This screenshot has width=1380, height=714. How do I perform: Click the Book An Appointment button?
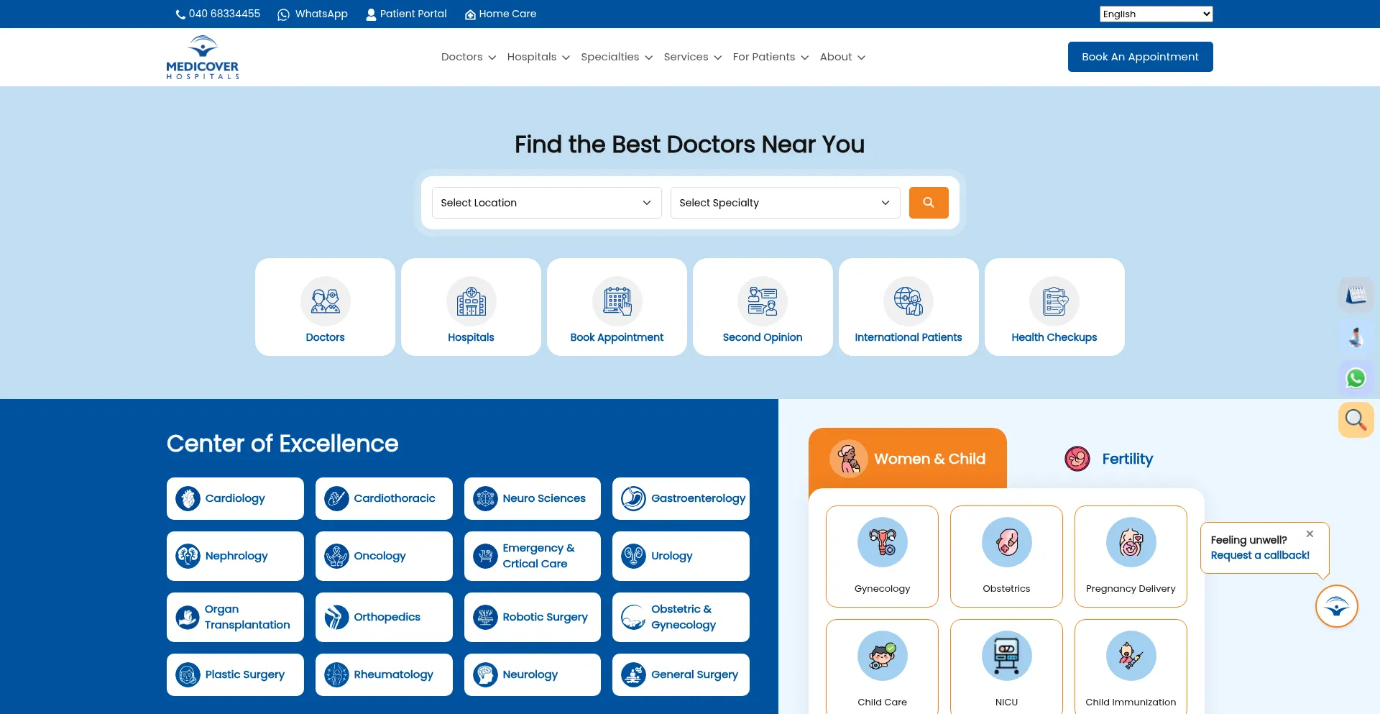point(1140,57)
